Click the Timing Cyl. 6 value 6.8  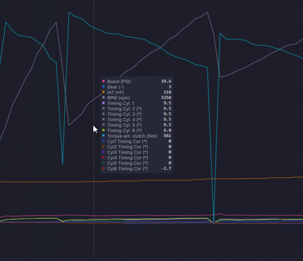[168, 130]
